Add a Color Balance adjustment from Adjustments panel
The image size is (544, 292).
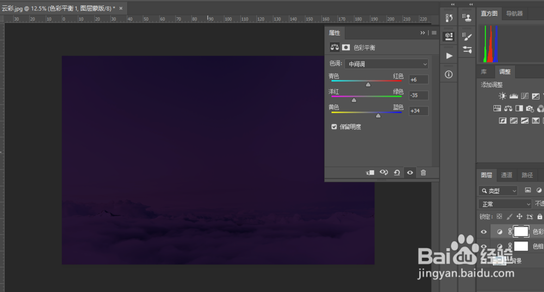(x=508, y=109)
